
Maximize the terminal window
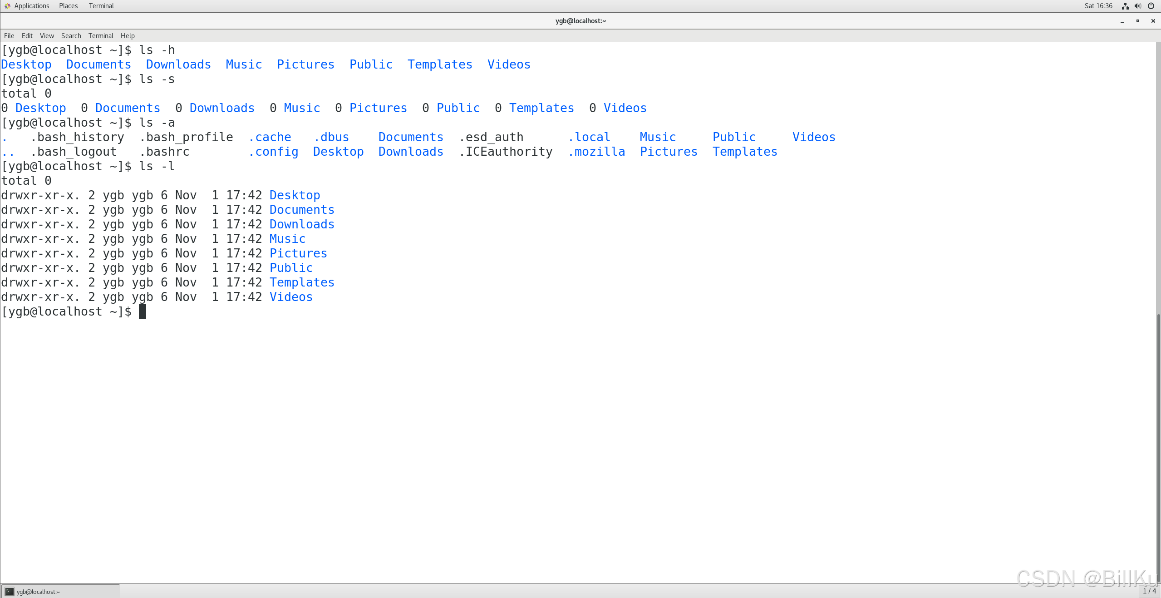click(x=1138, y=21)
